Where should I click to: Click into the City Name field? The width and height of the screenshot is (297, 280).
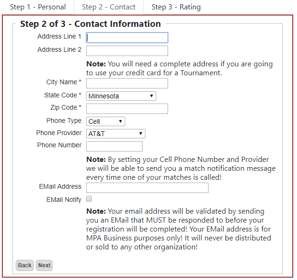point(127,83)
